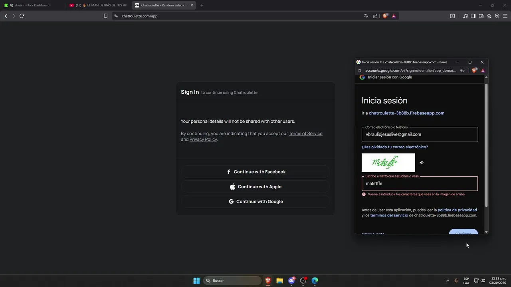The width and height of the screenshot is (511, 287).
Task: Click the popup vertical scrollbar thumb
Action: tap(486, 145)
